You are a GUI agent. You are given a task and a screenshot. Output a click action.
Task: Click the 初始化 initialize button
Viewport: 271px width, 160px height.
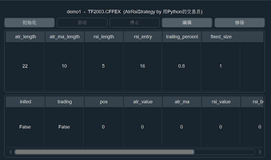(x=29, y=23)
